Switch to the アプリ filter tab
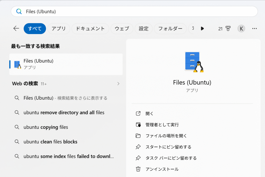 [58, 29]
